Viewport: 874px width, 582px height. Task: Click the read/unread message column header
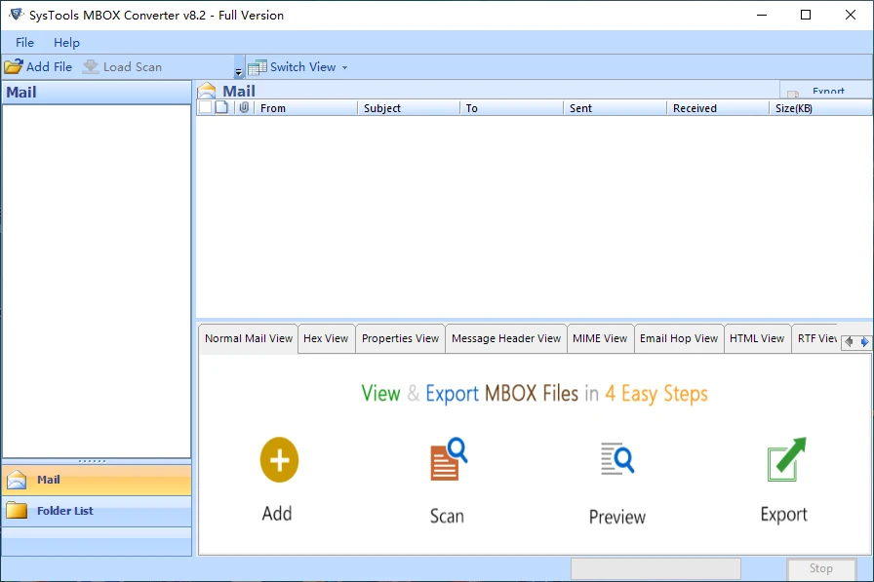coord(221,107)
